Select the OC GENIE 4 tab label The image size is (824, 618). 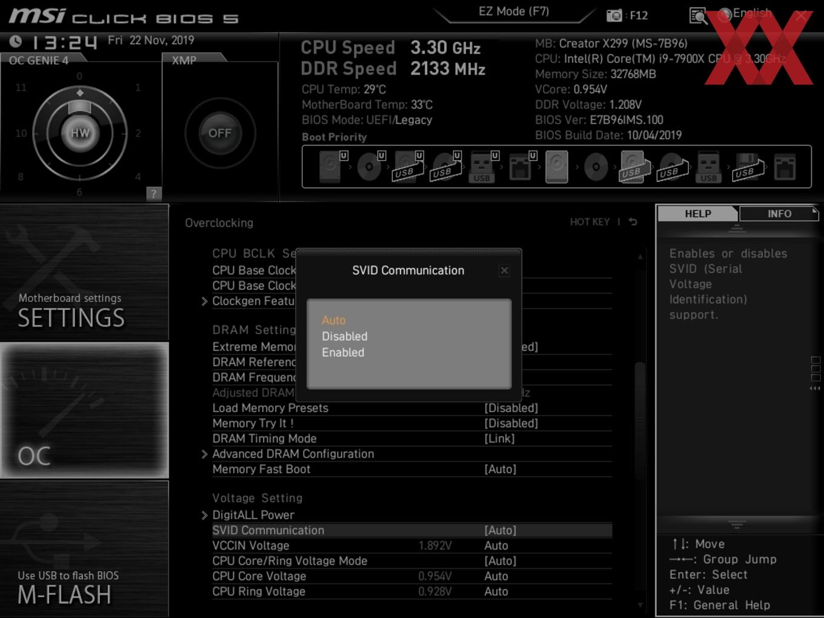[x=39, y=60]
